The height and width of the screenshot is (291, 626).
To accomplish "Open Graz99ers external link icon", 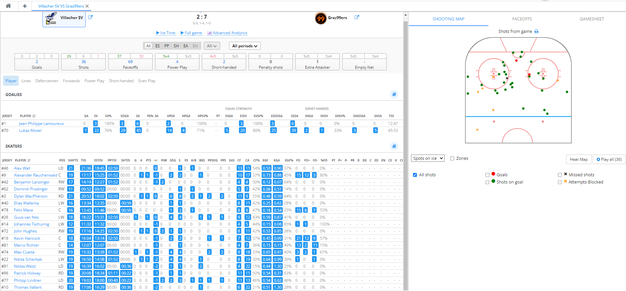I will click(x=356, y=17).
